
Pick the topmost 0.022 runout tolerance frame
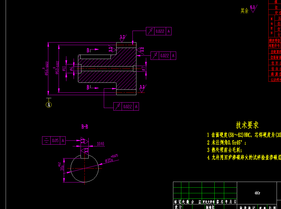point(159,31)
